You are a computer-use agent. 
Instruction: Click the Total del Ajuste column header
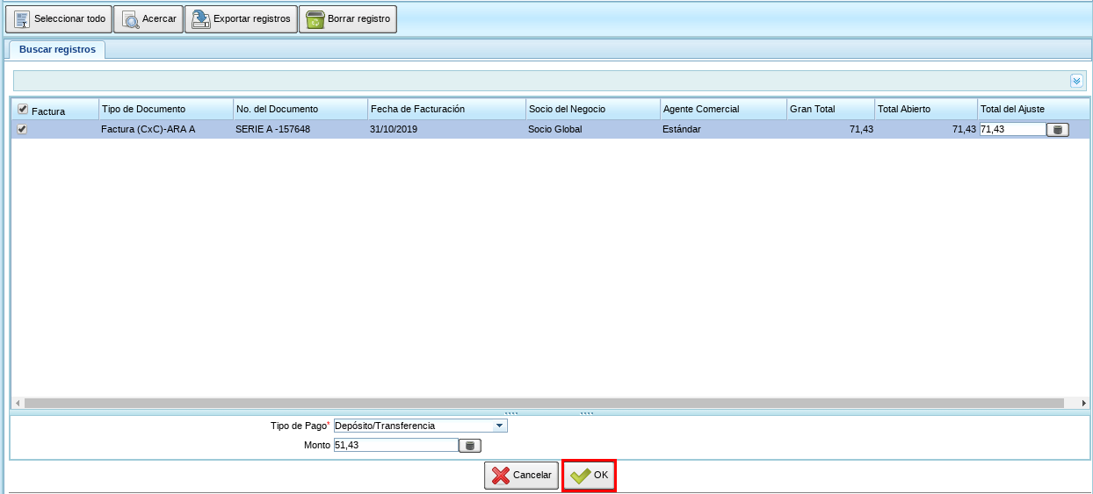(x=1033, y=109)
